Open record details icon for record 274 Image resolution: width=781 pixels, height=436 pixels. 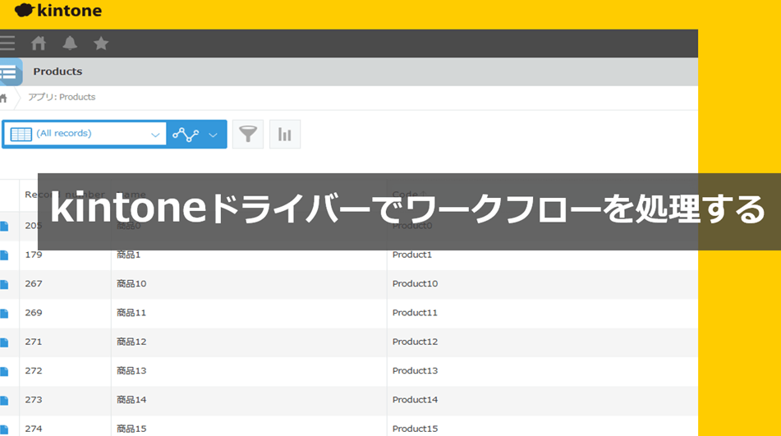[4, 429]
